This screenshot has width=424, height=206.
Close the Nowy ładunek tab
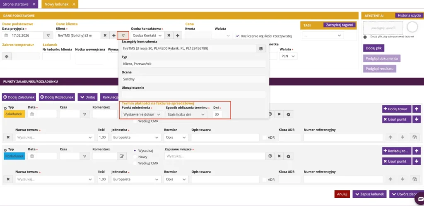click(x=74, y=4)
